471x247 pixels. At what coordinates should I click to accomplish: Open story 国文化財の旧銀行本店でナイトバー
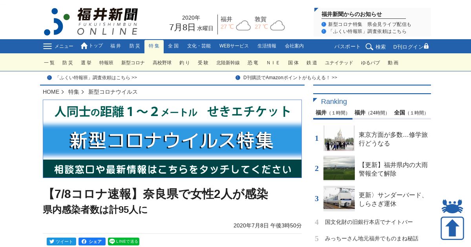click(x=369, y=222)
